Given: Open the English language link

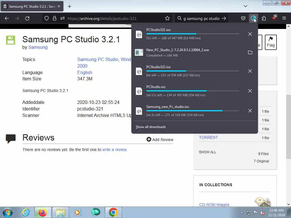Looking at the screenshot, I should tap(85, 72).
